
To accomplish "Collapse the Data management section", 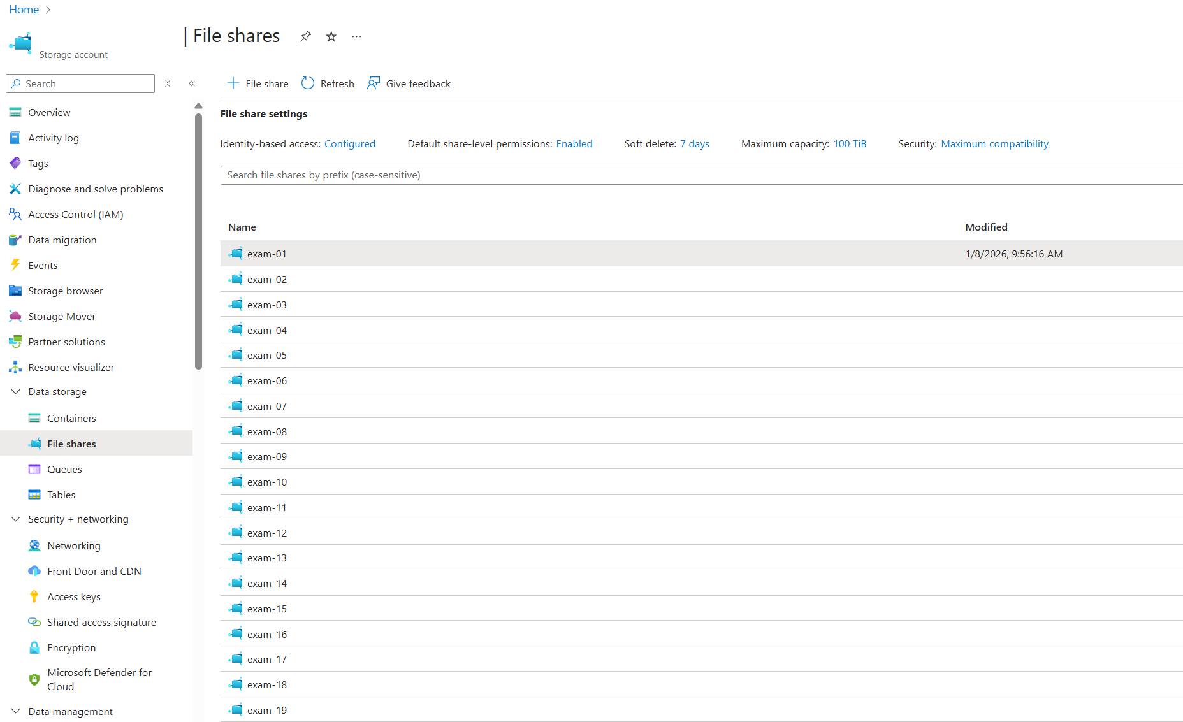I will click(15, 711).
